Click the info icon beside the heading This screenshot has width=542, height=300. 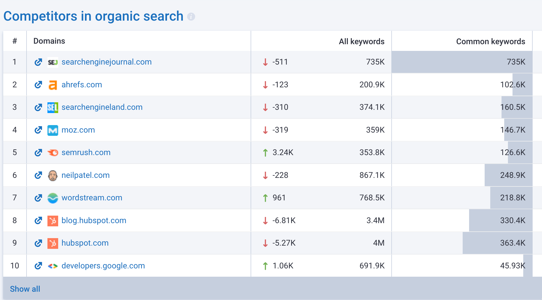point(191,17)
